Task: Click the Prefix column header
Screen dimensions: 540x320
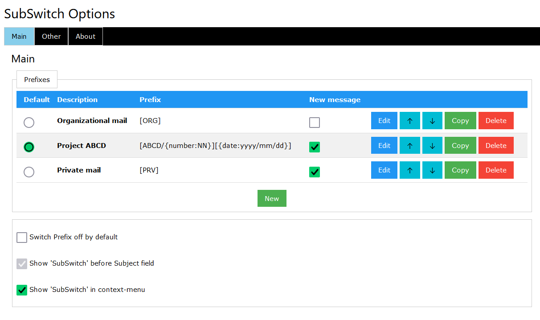Action: pos(150,100)
